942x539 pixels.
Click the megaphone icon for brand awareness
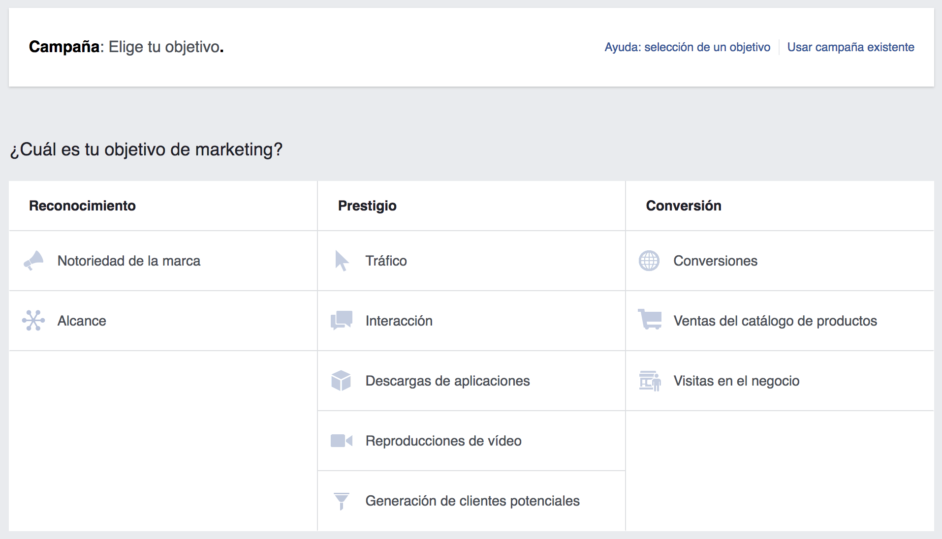tap(33, 261)
